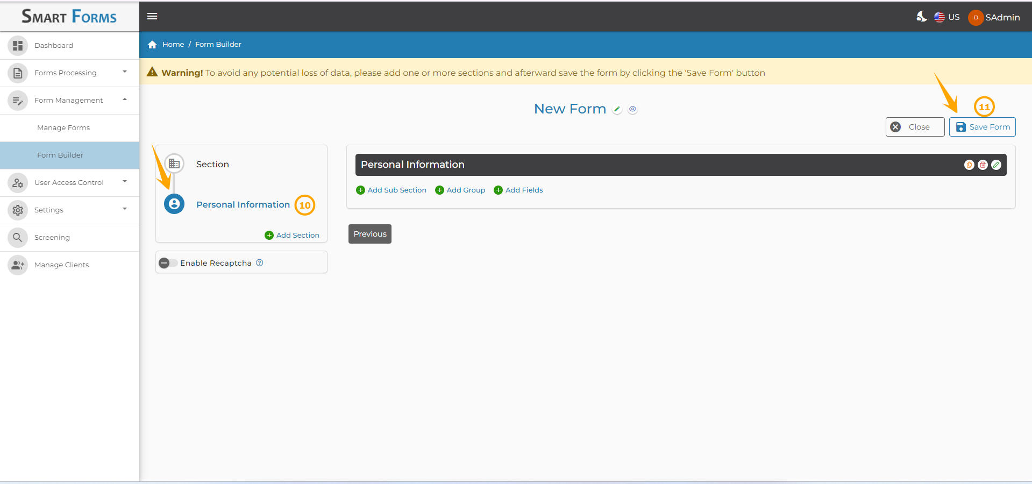This screenshot has height=484, width=1032.
Task: Click the Section step icon
Action: (174, 163)
